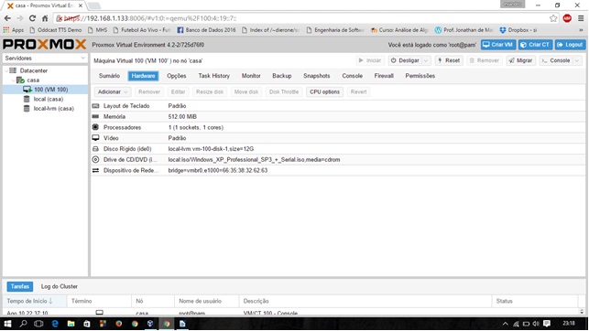Launch Edge from the taskbar
This screenshot has width=589, height=331.
coord(55,324)
